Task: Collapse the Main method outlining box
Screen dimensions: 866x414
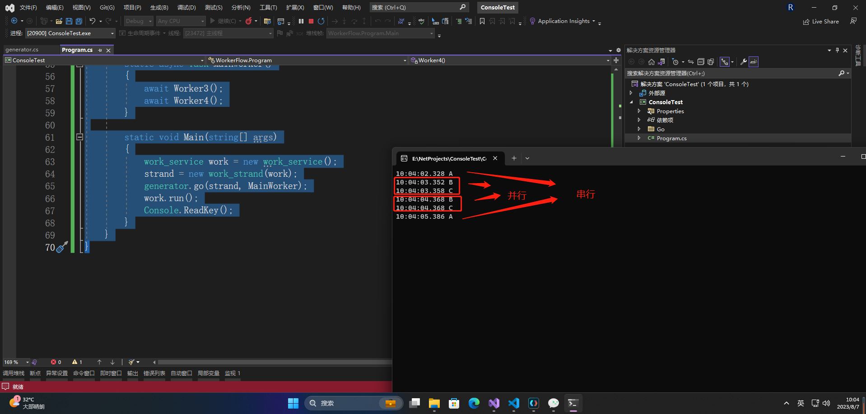Action: tap(80, 137)
